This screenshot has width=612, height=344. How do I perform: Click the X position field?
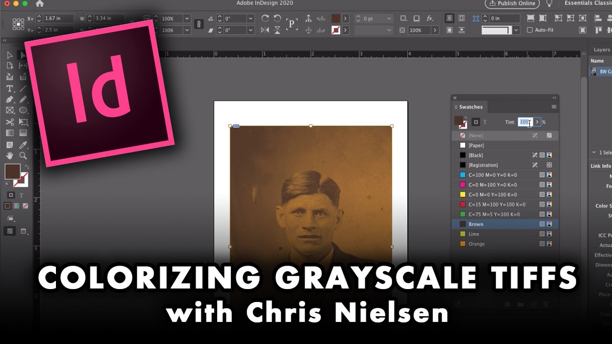click(58, 19)
